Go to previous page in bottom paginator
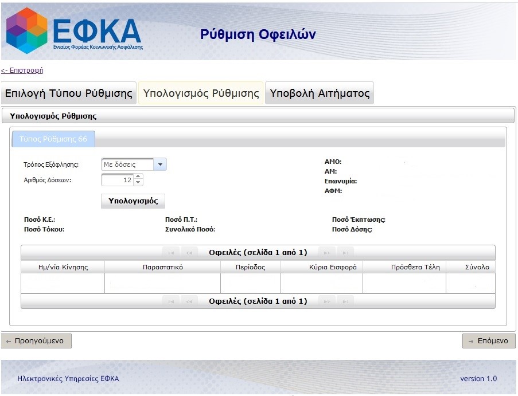The height and width of the screenshot is (396, 518). (189, 301)
